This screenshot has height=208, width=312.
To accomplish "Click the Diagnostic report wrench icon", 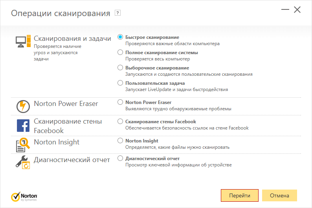I will point(23,162).
